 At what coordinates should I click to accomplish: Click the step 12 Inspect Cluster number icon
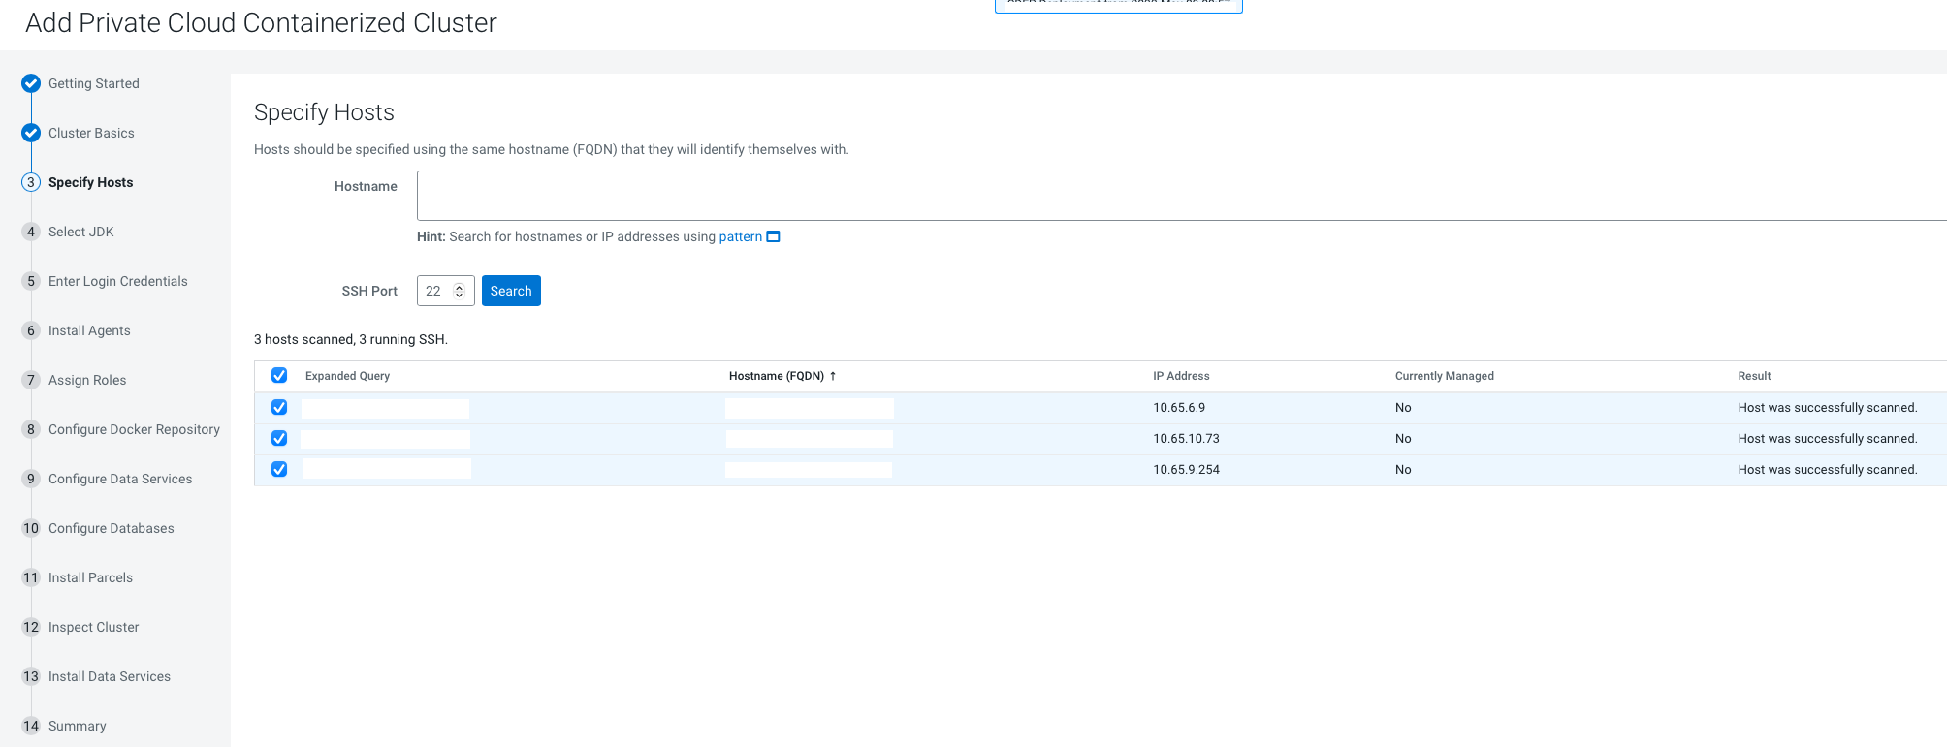pyautogui.click(x=31, y=627)
